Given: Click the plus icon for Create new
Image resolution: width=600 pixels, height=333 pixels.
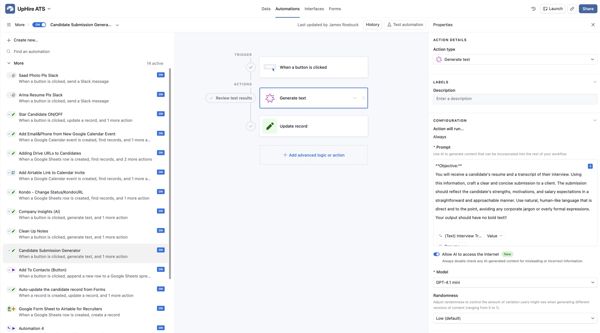Looking at the screenshot, I should [9, 40].
